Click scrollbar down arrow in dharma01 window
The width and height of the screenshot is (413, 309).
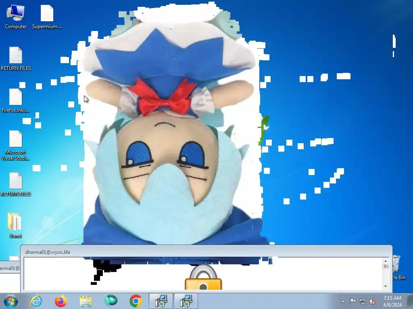386,286
